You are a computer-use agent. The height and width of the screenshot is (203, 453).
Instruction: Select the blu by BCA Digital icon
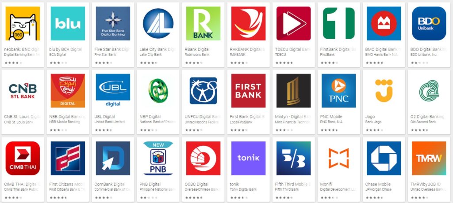point(68,23)
